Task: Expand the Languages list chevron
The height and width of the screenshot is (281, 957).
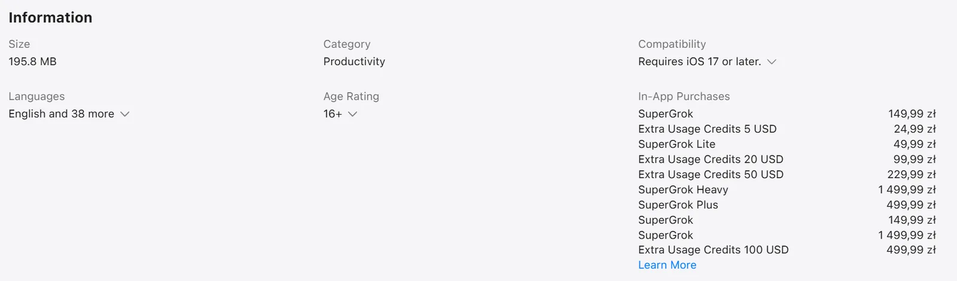Action: pos(124,114)
